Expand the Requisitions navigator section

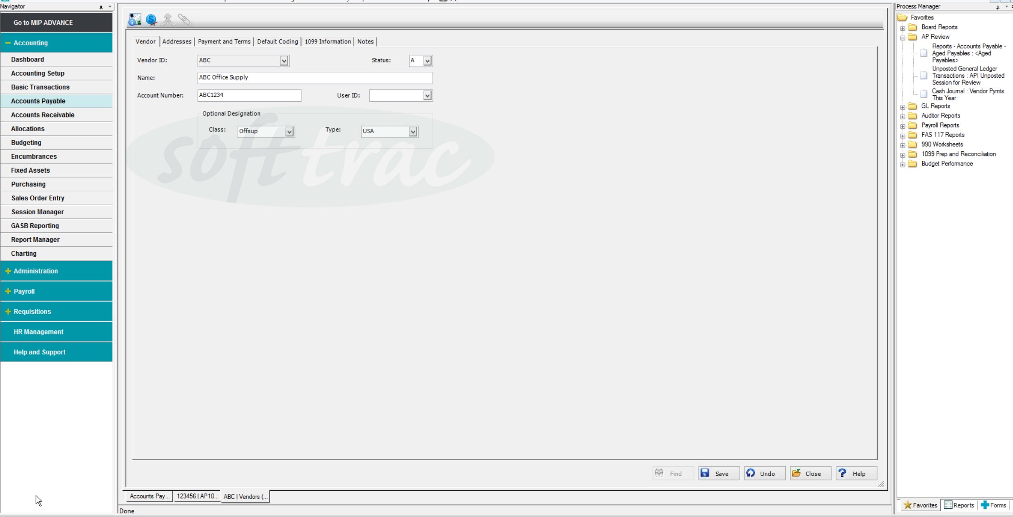[8, 312]
